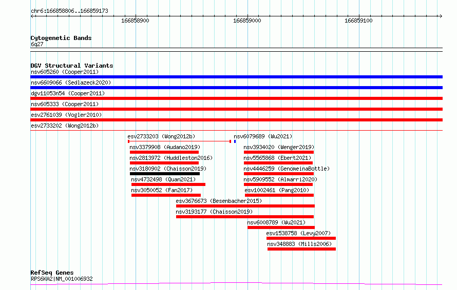Image resolution: width=457 pixels, height=290 pixels.
Task: Select the RefSeq Genes track heading
Action: (52, 273)
